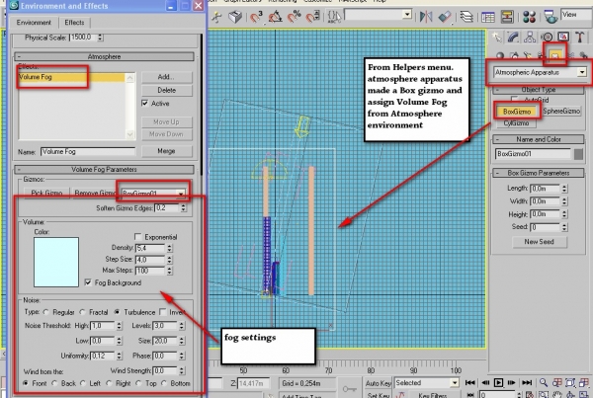Viewport: 593px width, 398px height.
Task: Select the Regular noise type
Action: point(46,312)
